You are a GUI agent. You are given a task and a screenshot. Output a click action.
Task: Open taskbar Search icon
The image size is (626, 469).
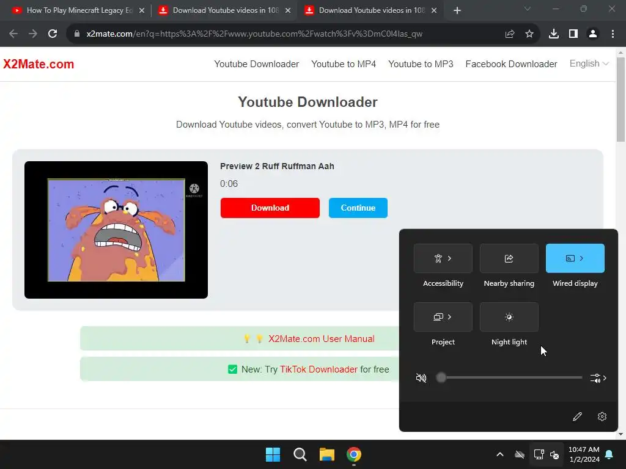[x=300, y=454]
